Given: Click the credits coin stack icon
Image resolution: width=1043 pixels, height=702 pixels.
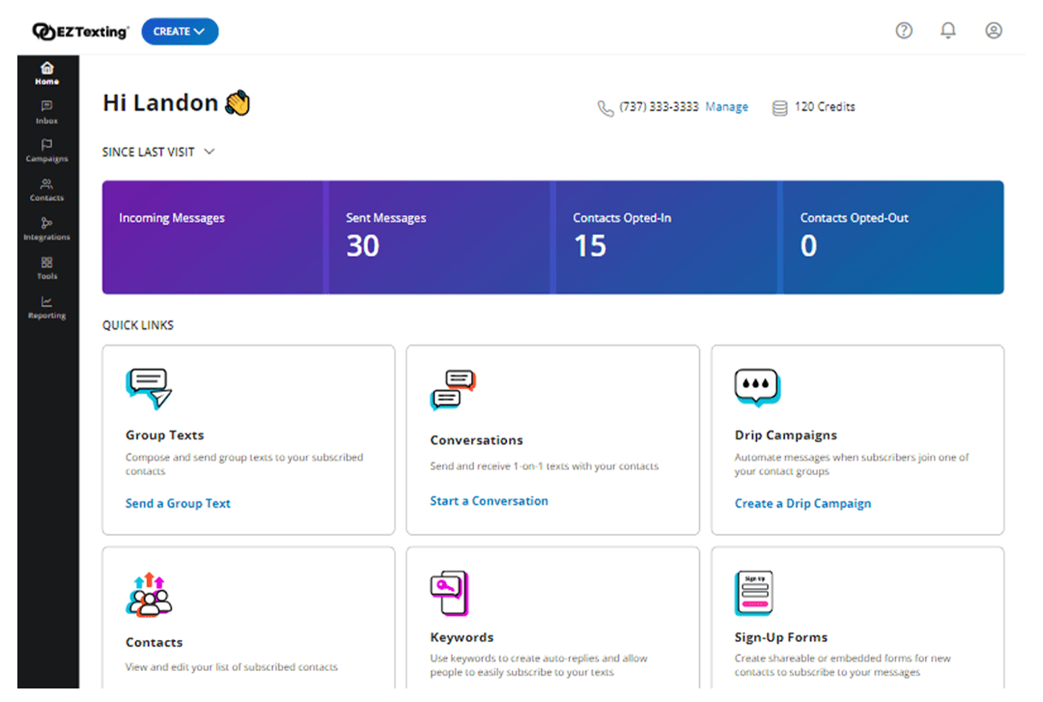Looking at the screenshot, I should (779, 108).
